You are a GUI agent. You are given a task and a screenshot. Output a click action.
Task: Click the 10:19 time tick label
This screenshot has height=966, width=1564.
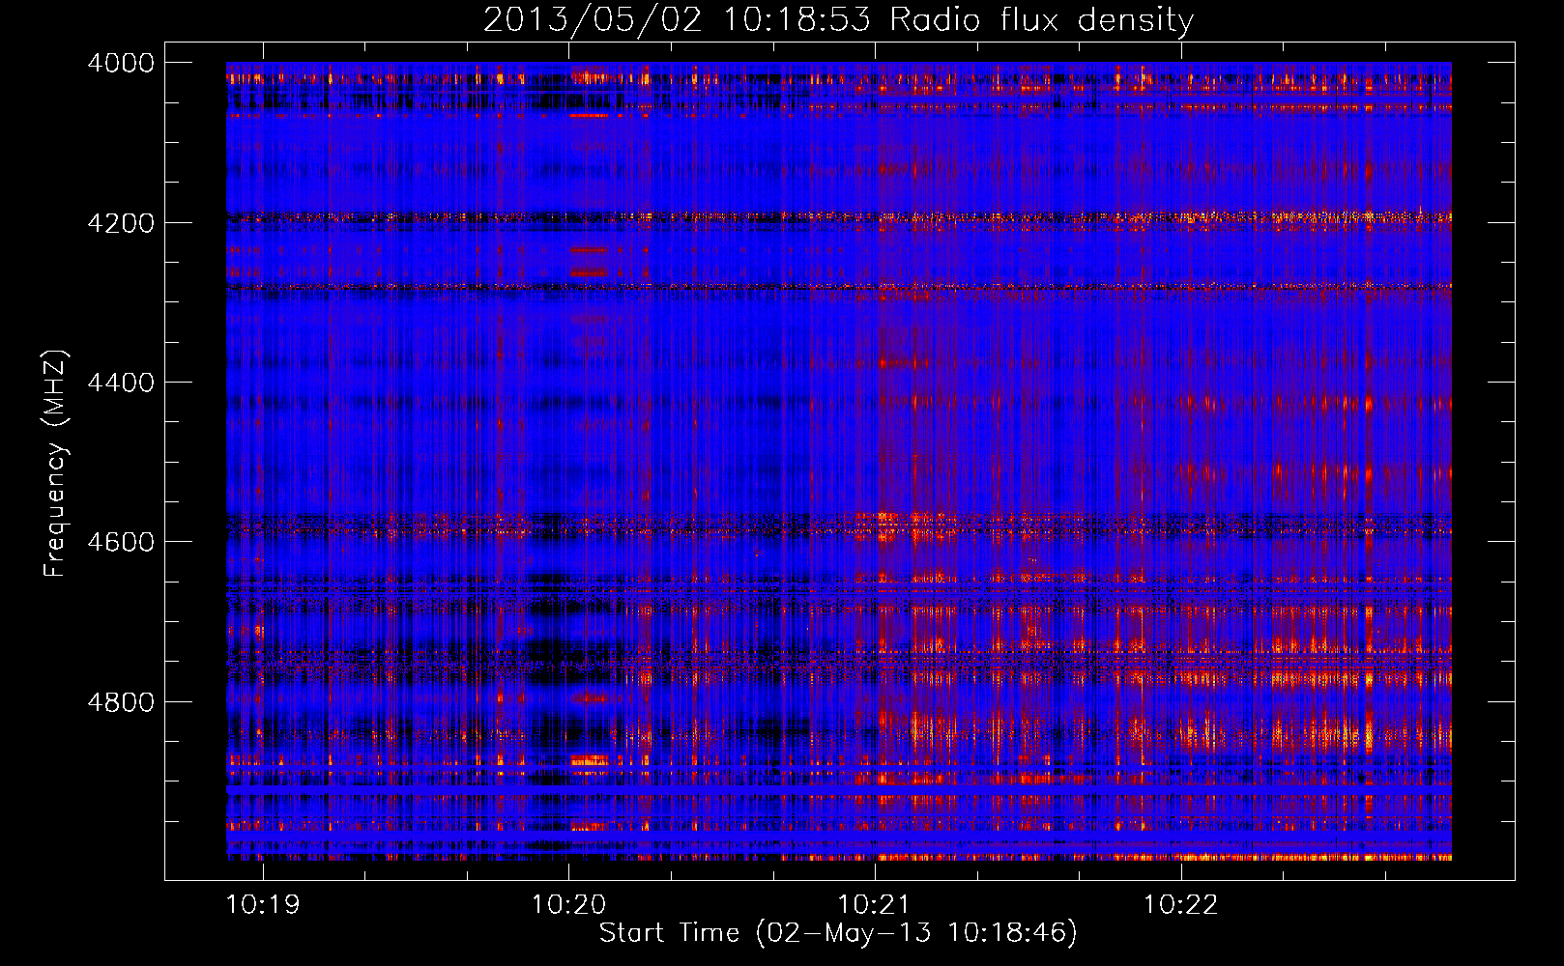[x=263, y=904]
